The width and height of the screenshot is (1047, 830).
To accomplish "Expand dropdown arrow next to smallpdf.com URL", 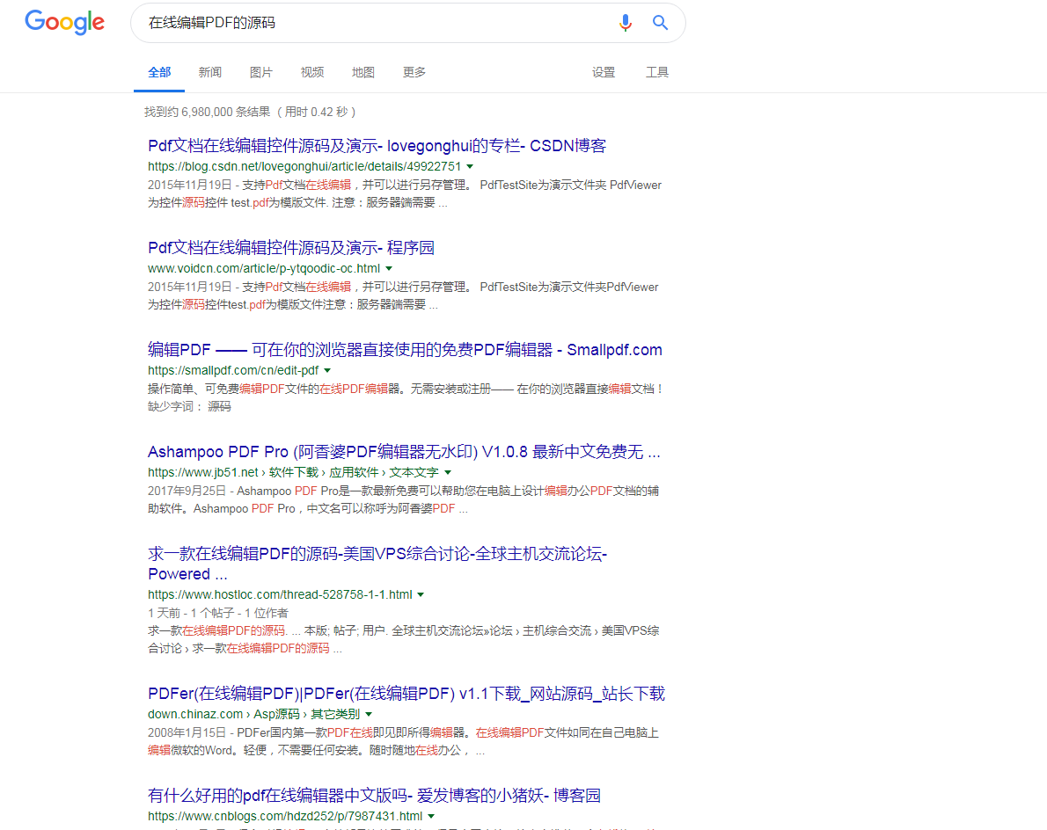I will [328, 370].
